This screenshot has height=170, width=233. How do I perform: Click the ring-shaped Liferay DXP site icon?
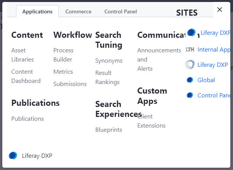pos(190,65)
